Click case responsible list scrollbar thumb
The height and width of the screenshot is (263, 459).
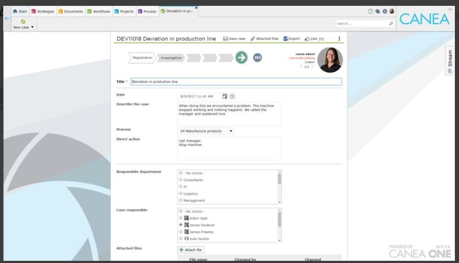point(279,220)
